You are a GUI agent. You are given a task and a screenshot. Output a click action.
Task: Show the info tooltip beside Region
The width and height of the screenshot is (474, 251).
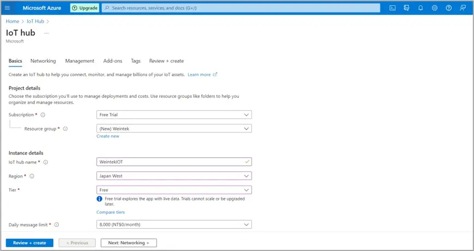[32, 176]
